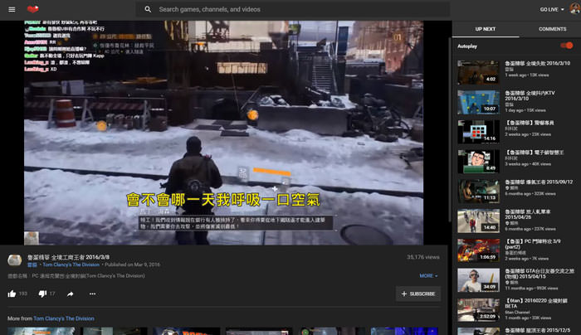Image resolution: width=581 pixels, height=335 pixels.
Task: Like the video with thumbs up
Action: [12, 294]
